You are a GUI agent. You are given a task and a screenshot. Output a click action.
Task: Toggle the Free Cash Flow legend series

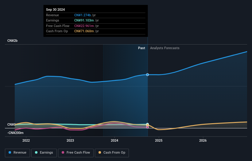76,153
